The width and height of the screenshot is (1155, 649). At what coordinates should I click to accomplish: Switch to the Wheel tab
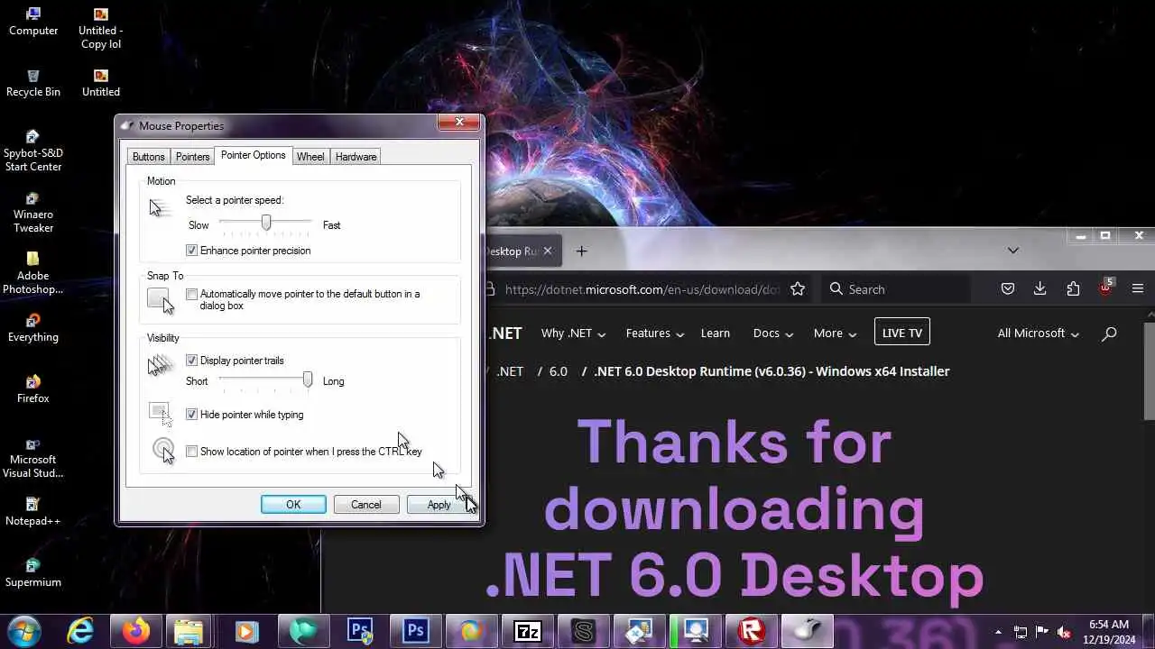pyautogui.click(x=310, y=157)
